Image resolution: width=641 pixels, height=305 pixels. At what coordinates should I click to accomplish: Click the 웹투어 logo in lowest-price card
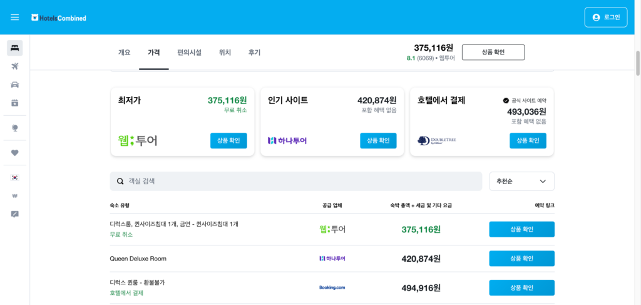pos(137,141)
